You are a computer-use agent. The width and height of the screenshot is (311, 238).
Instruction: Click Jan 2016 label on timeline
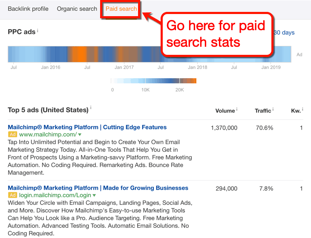[x=51, y=67]
